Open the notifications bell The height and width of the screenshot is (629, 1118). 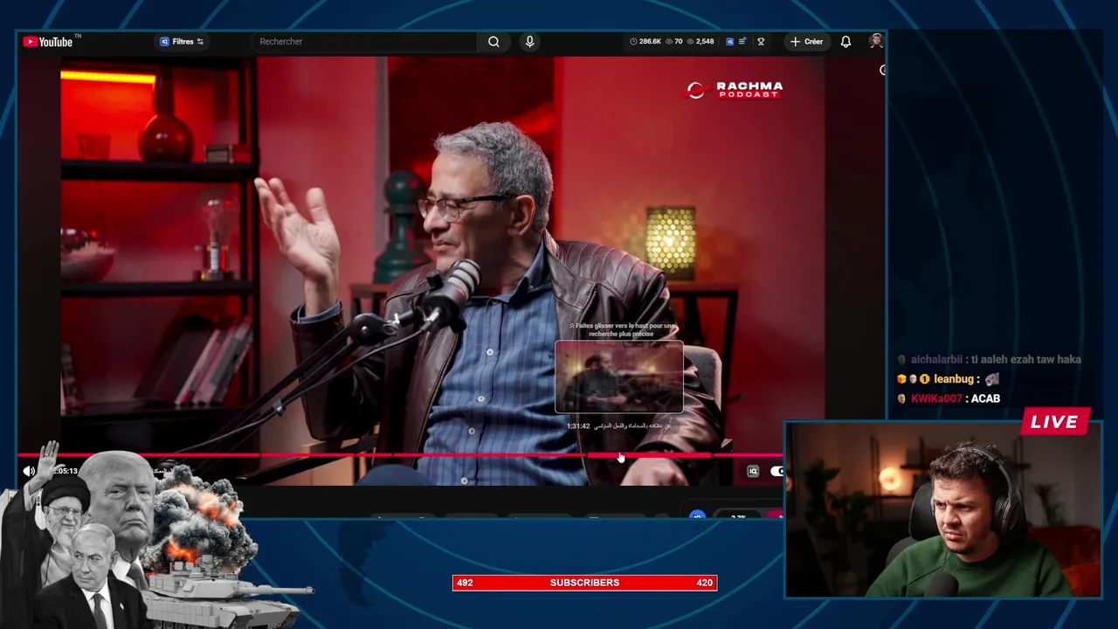[845, 41]
